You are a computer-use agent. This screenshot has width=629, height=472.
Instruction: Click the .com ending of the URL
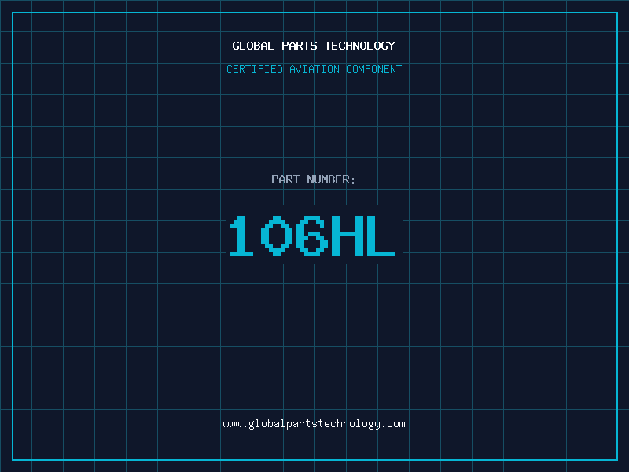(393, 424)
